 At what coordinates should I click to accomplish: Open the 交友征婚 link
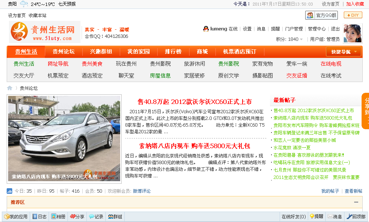pyautogui.click(x=297, y=76)
